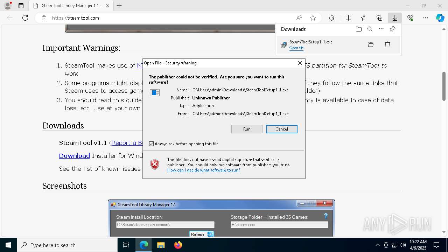
Task: Pin the Downloads panel
Action: pyautogui.click(x=392, y=29)
